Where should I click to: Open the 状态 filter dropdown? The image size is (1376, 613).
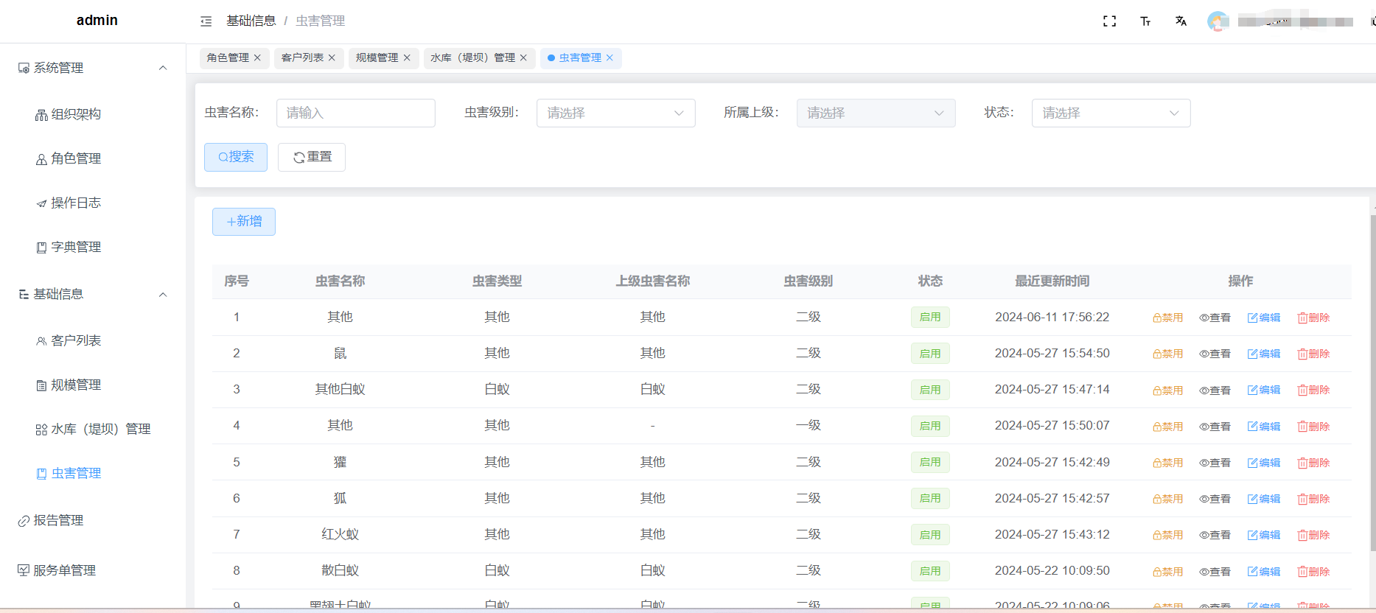coord(1110,113)
